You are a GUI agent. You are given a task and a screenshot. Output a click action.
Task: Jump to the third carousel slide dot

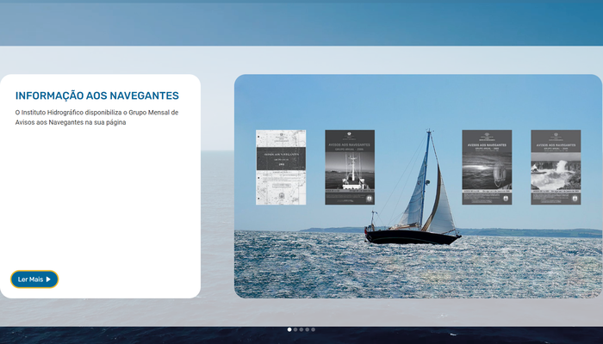click(x=301, y=329)
